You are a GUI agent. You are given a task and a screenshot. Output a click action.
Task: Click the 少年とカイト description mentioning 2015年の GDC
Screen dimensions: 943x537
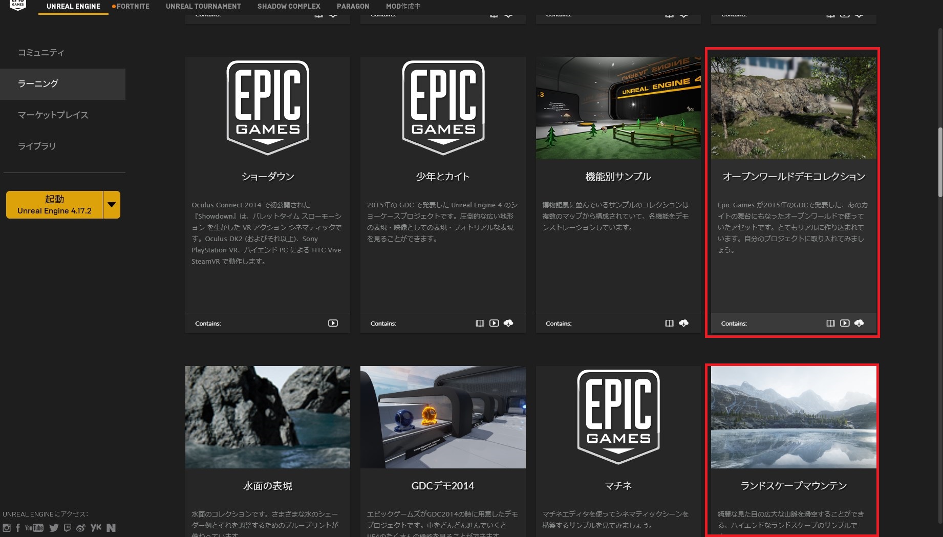[x=442, y=222]
